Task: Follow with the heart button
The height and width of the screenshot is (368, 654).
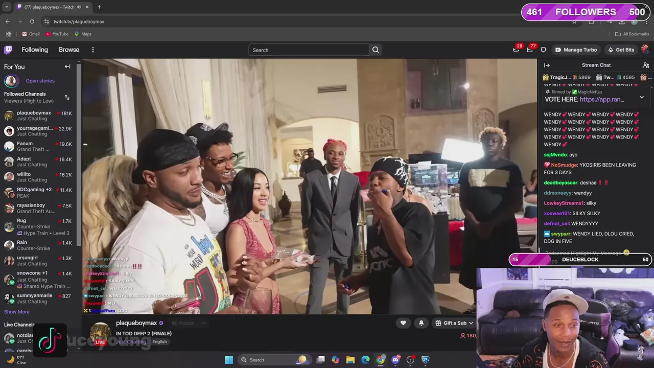Action: (x=403, y=323)
